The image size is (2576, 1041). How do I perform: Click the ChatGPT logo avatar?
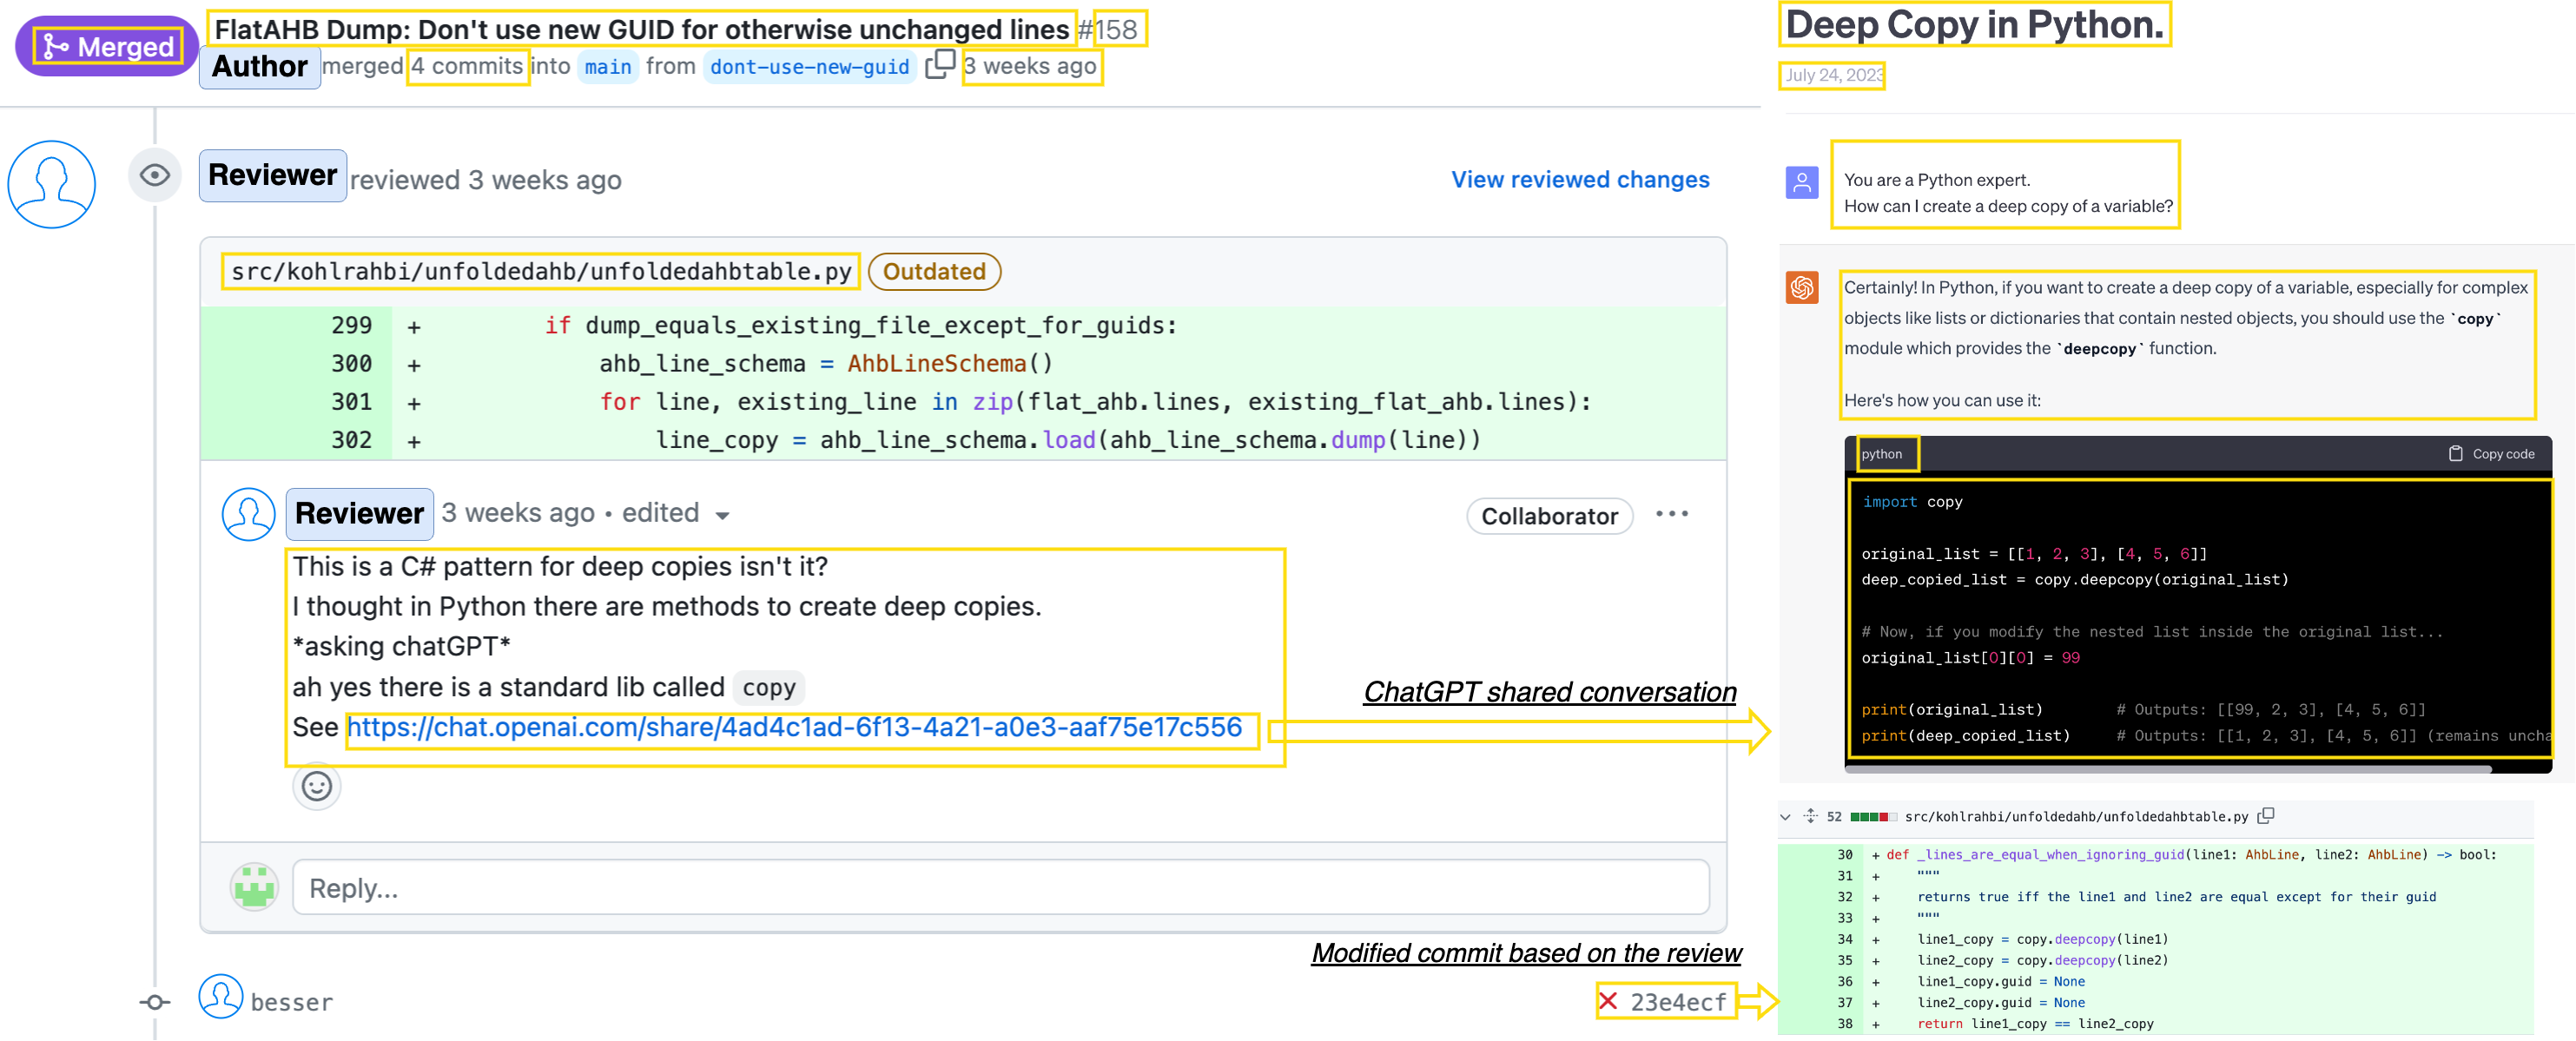click(x=1802, y=288)
